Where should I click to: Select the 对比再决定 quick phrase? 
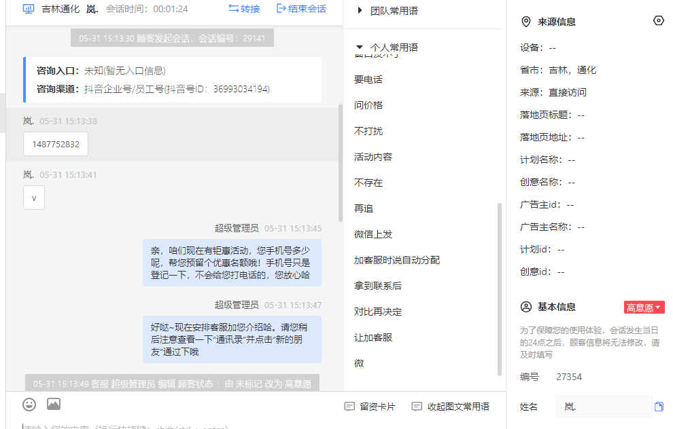click(378, 312)
